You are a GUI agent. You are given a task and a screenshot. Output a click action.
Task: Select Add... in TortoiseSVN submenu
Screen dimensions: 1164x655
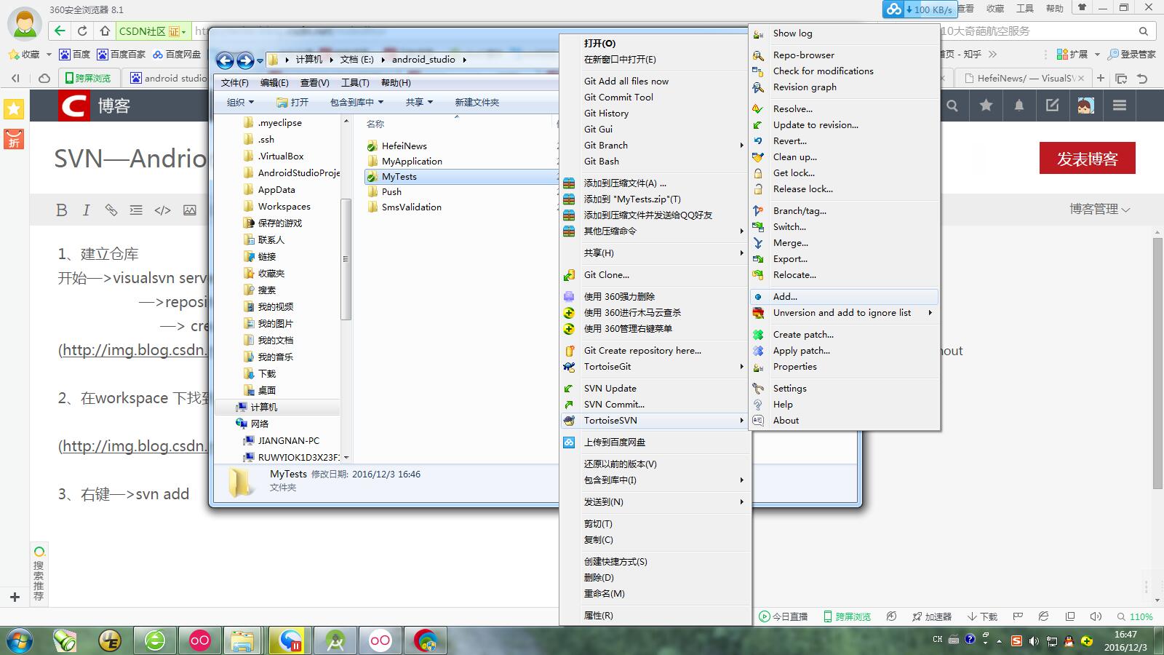[844, 297]
